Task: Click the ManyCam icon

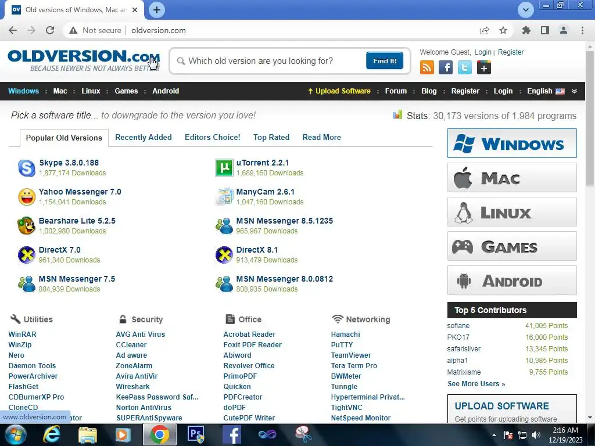Action: pos(224,197)
